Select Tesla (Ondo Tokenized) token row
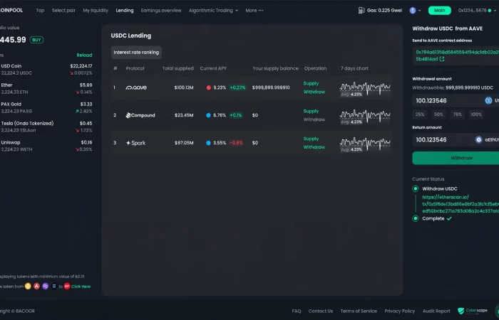 click(46, 127)
